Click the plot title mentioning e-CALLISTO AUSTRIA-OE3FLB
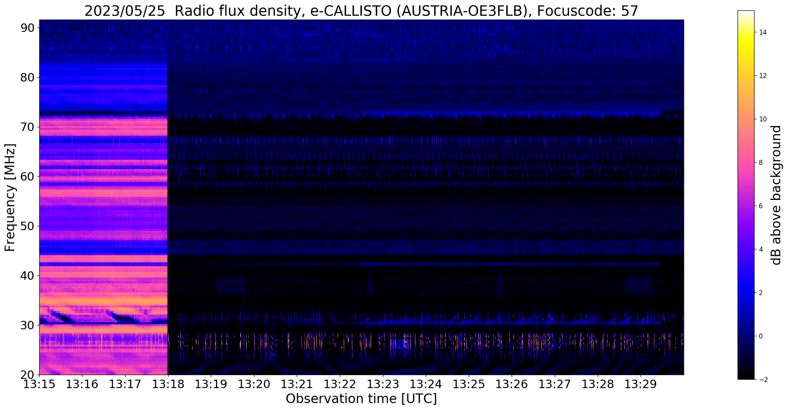The width and height of the screenshot is (788, 410). point(361,11)
